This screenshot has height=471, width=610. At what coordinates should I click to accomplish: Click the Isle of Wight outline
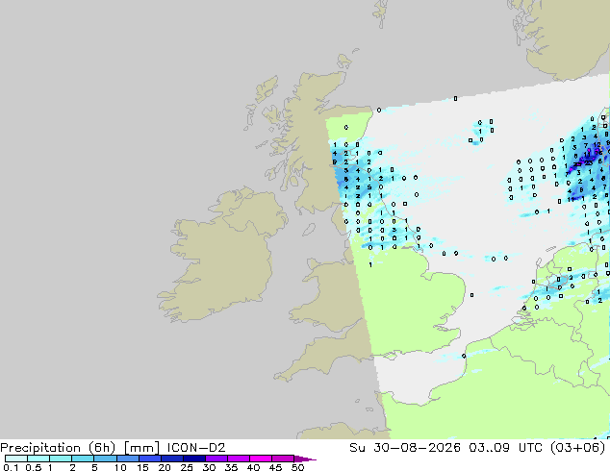point(391,356)
